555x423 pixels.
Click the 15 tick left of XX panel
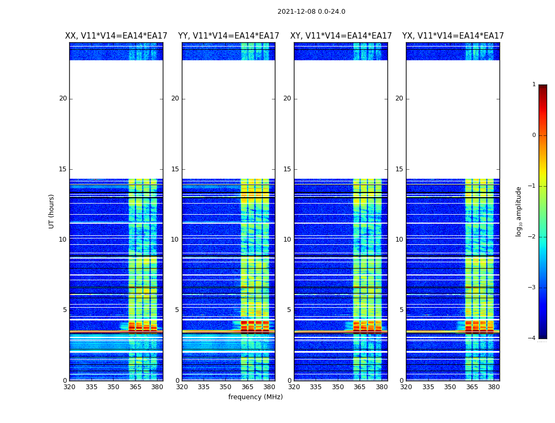[x=63, y=169]
